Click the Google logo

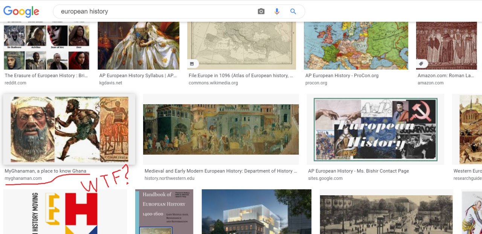(21, 11)
